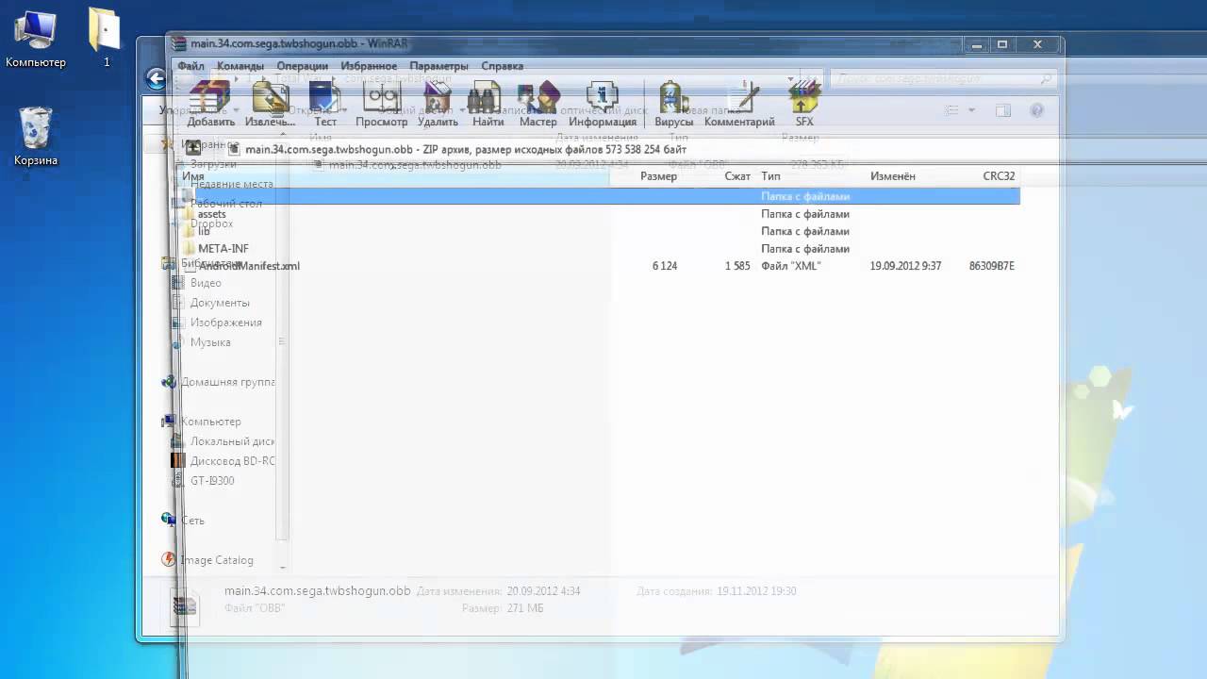Select Домашняя группа in Explorer sidebar
This screenshot has width=1207, height=679.
tap(226, 382)
